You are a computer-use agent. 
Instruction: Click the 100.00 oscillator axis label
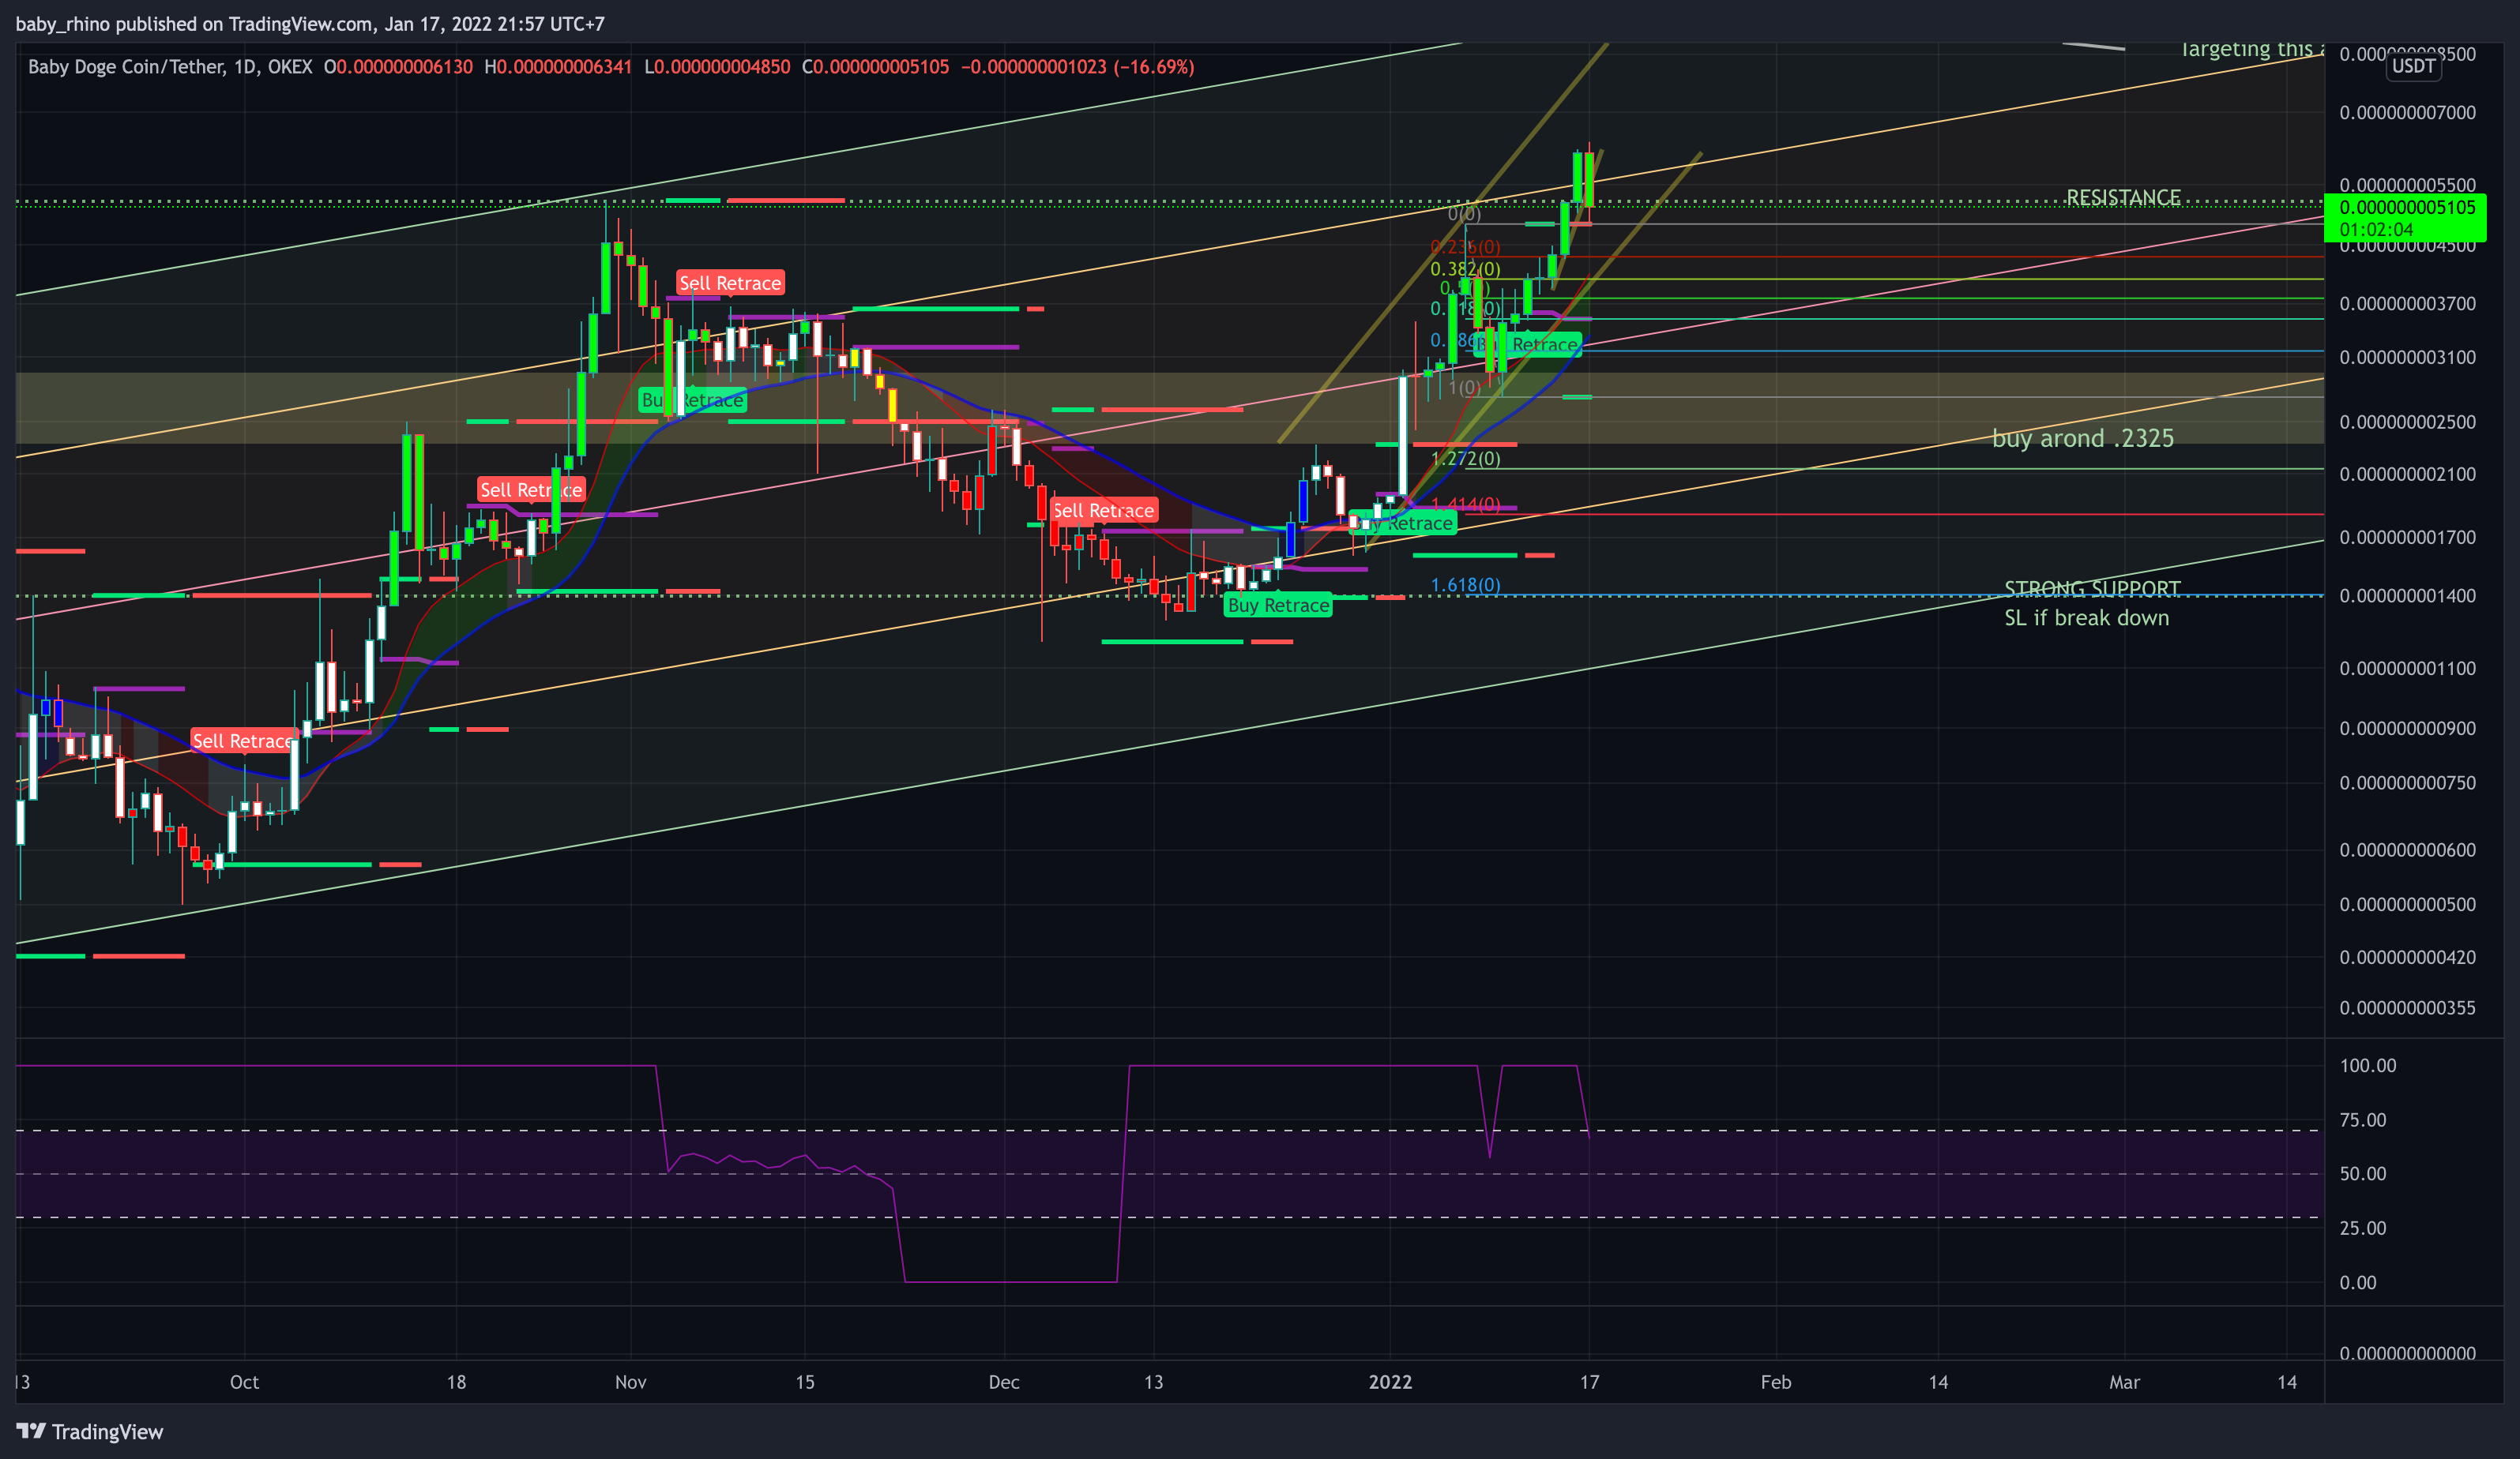(2367, 1065)
